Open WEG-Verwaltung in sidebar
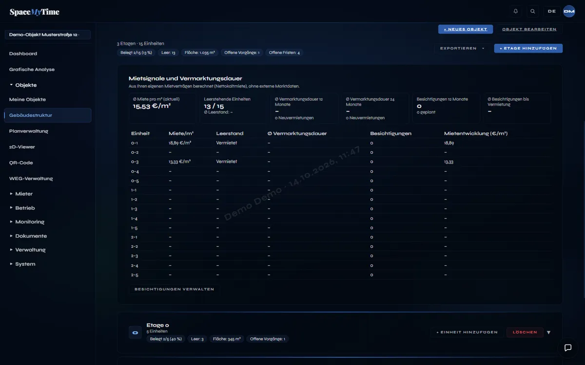Image resolution: width=585 pixels, height=365 pixels. coord(31,179)
